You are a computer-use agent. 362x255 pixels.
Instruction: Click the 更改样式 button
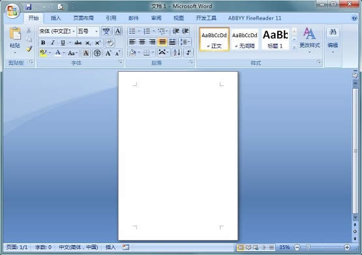click(310, 40)
